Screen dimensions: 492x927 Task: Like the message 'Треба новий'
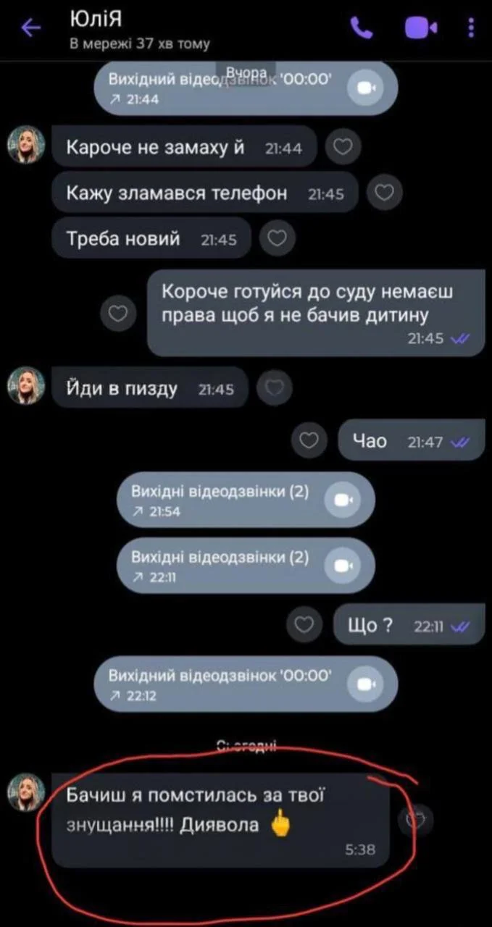[x=277, y=238]
